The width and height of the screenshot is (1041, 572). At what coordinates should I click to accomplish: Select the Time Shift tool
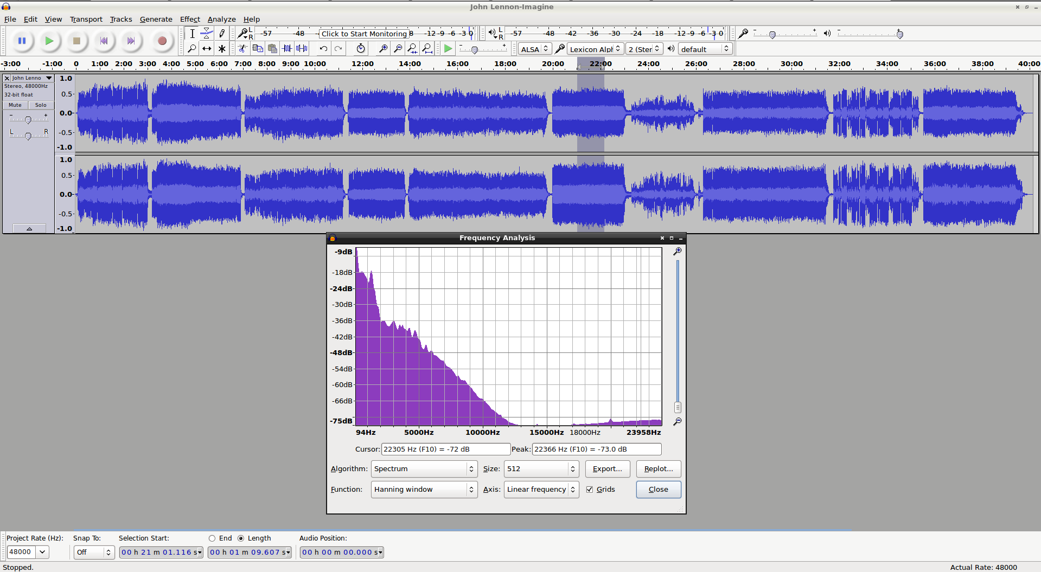207,49
